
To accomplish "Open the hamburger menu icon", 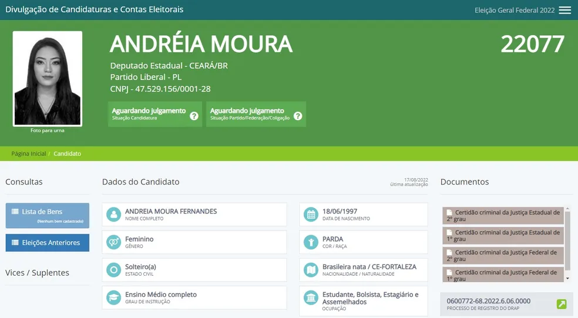I will [564, 11].
